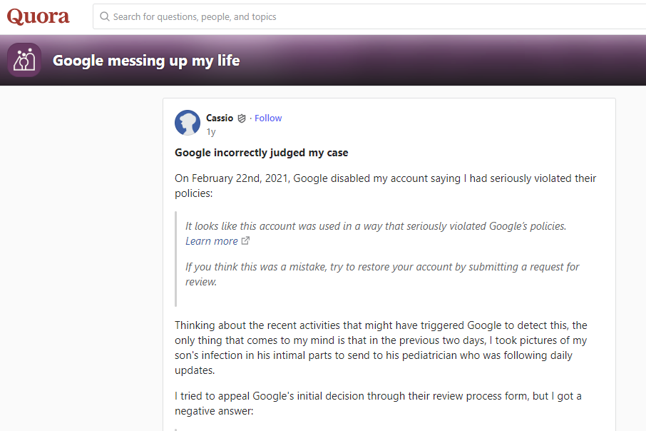This screenshot has height=431, width=646.
Task: Open the 'Google messing up my life' space title
Action: [x=146, y=61]
